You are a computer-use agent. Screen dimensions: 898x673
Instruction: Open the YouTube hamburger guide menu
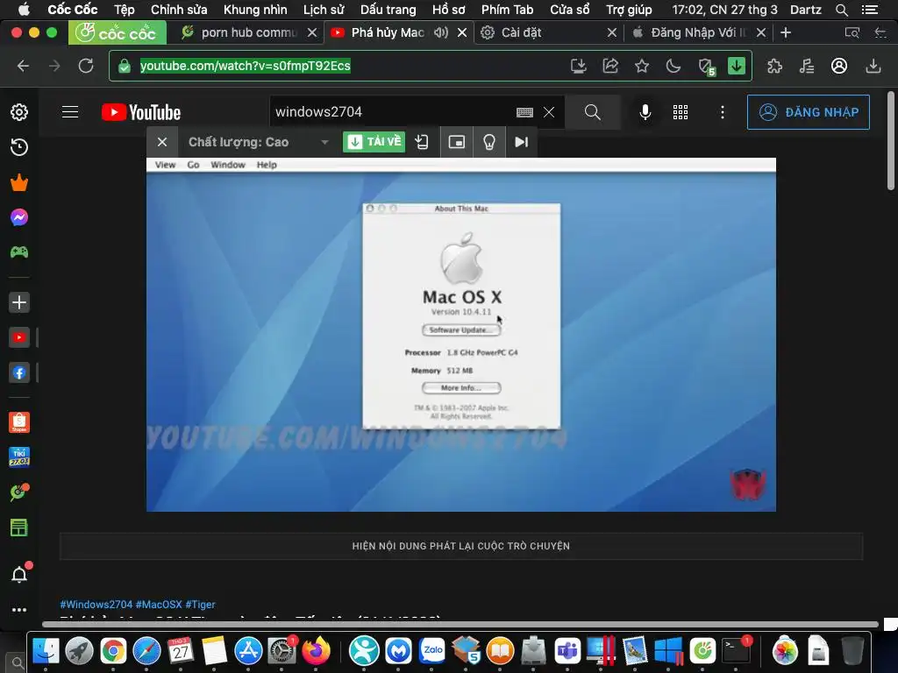(x=70, y=112)
